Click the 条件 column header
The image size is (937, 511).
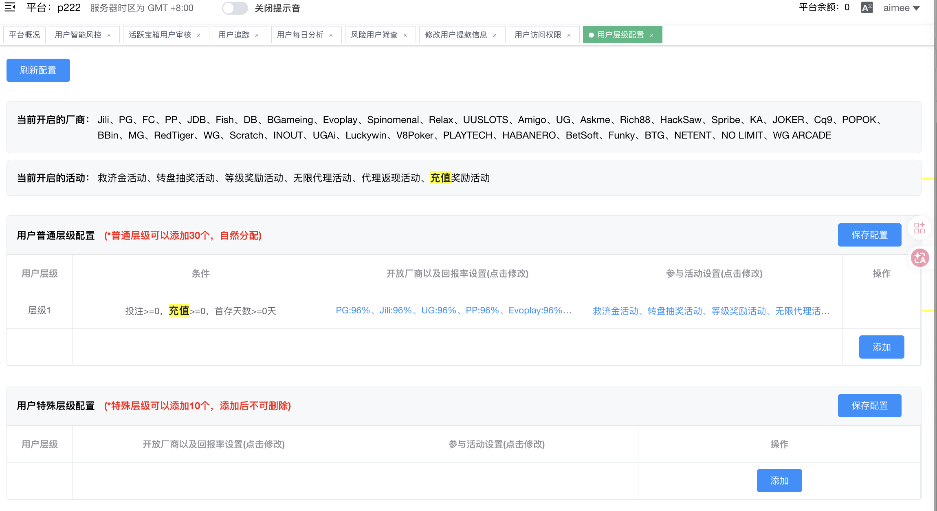point(200,273)
